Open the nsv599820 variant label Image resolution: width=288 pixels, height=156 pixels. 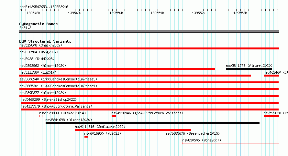[x=275, y=113]
